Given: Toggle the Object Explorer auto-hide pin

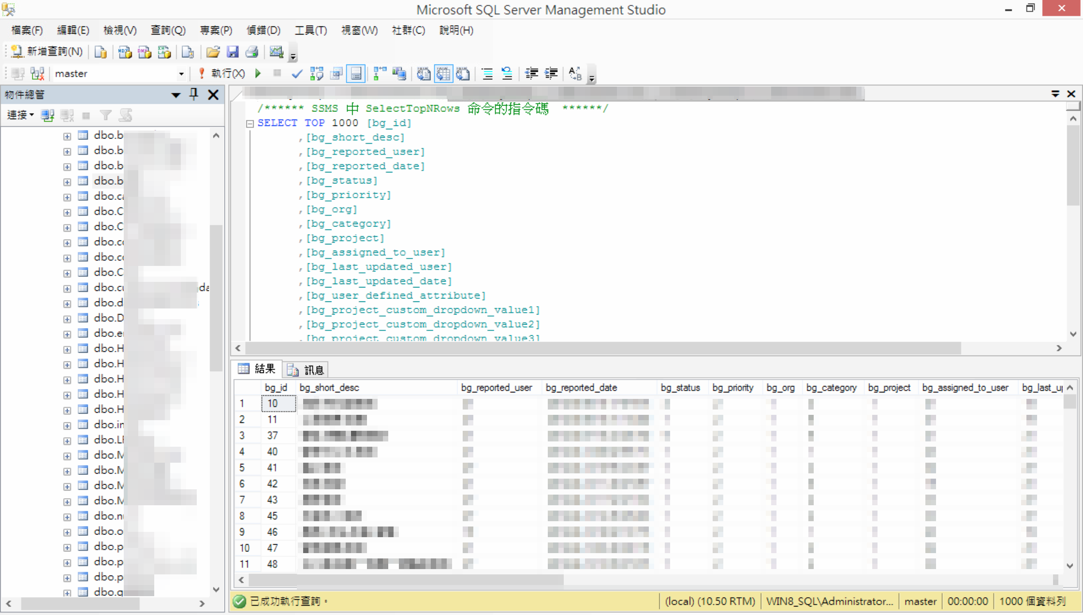Looking at the screenshot, I should coord(194,94).
